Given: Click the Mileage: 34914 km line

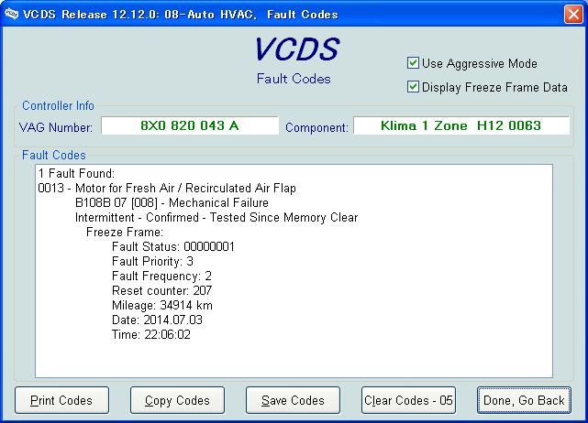Looking at the screenshot, I should click(162, 305).
